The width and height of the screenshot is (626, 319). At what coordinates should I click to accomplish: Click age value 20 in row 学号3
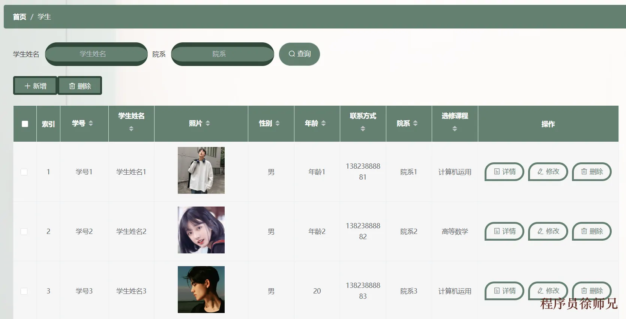pos(317,291)
